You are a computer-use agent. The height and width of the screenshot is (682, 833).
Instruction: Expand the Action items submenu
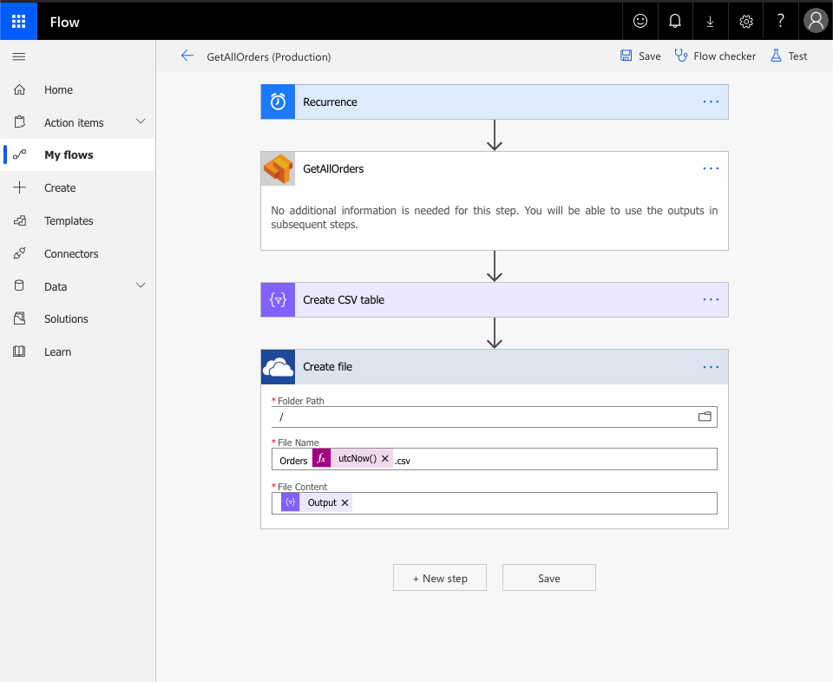coord(141,122)
